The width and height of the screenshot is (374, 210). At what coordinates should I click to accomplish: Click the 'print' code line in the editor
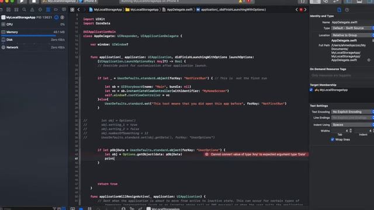click(x=109, y=159)
